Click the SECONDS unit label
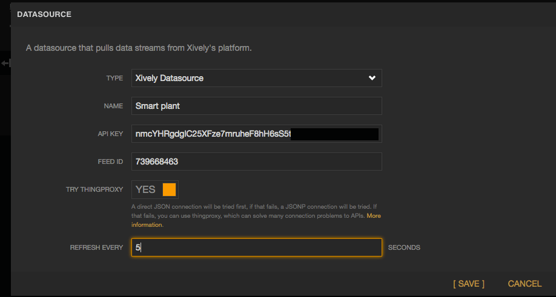Image resolution: width=556 pixels, height=297 pixels. tap(404, 247)
